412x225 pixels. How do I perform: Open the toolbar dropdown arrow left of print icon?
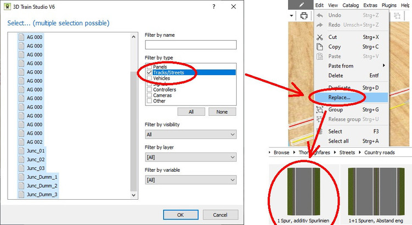(291, 16)
